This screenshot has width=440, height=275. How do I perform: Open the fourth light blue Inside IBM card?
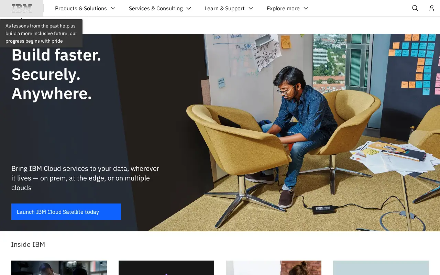tap(381, 268)
